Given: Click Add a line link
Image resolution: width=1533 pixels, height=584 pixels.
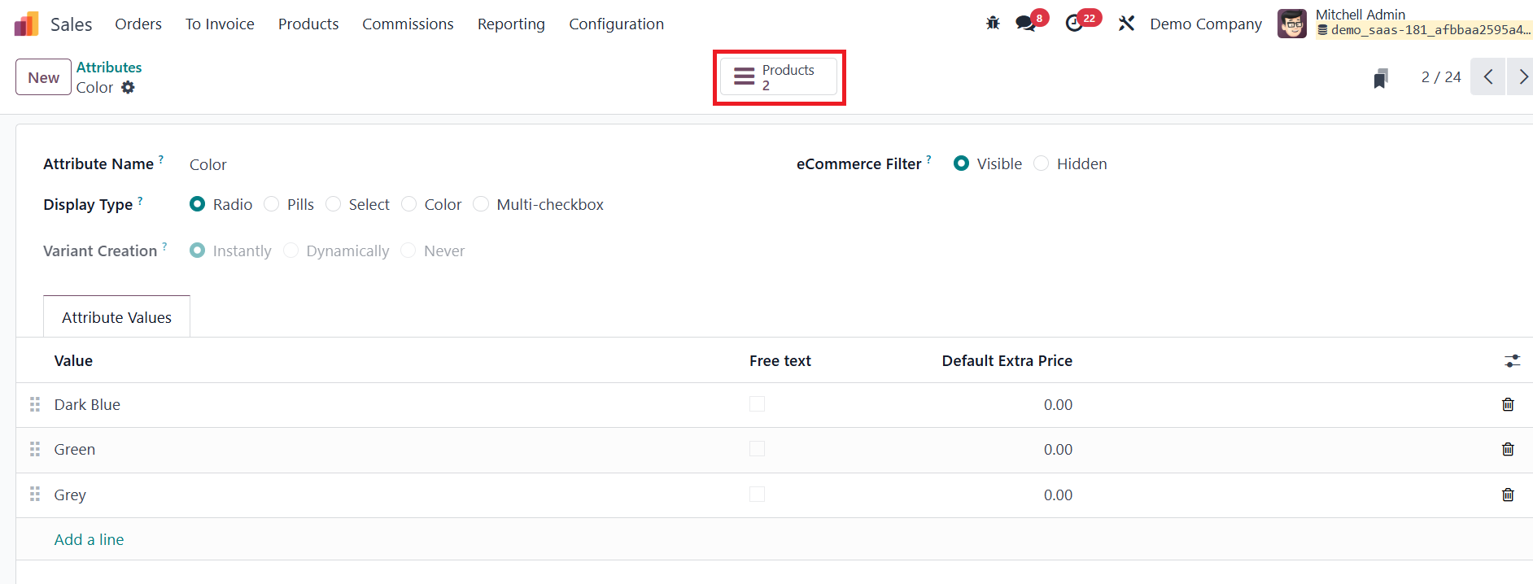Looking at the screenshot, I should tap(90, 539).
